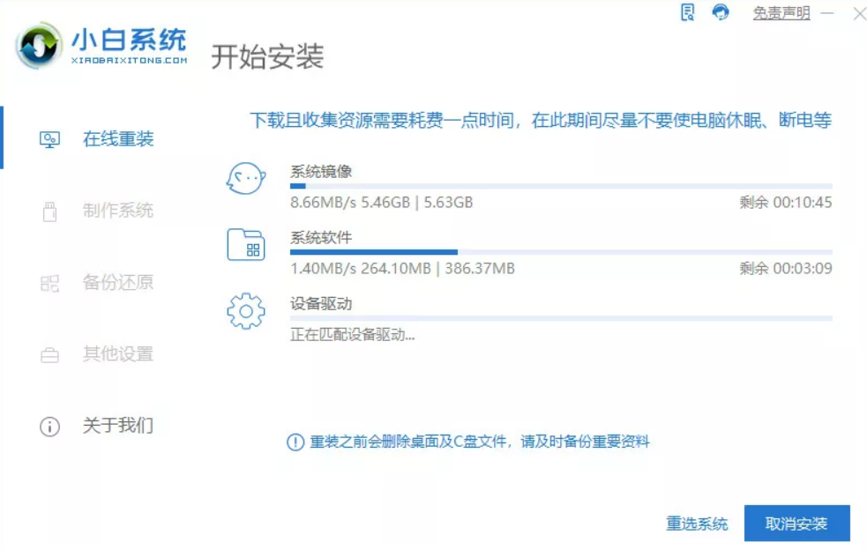This screenshot has height=550, width=867.
Task: Click the 其他设置 briefcase icon
Action: click(x=50, y=355)
